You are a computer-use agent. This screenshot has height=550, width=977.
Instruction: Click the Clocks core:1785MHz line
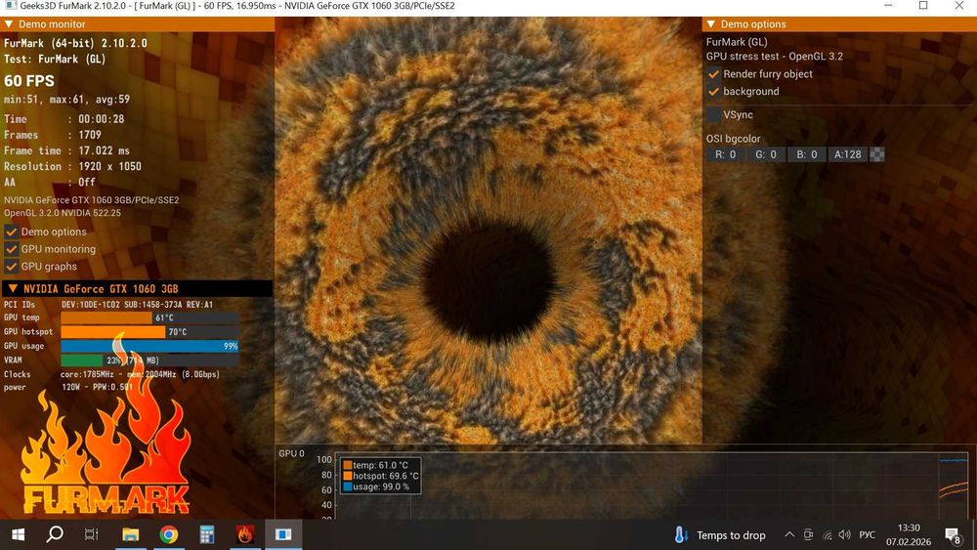[111, 374]
